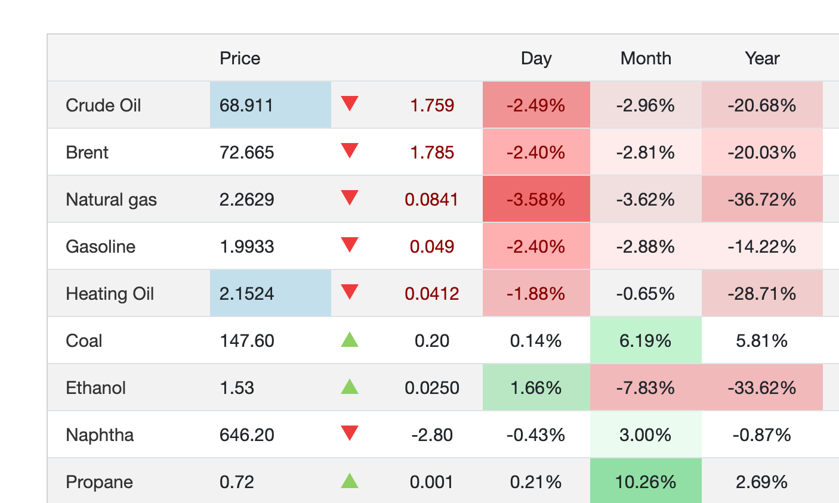Click the Natural gas month change -3.62%
This screenshot has width=839, height=503.
coord(646,200)
